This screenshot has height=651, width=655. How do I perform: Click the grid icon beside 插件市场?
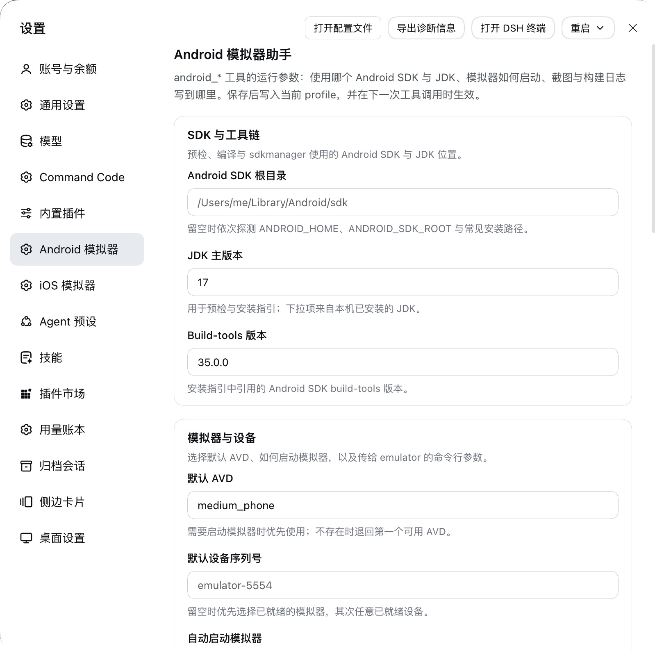(x=26, y=394)
